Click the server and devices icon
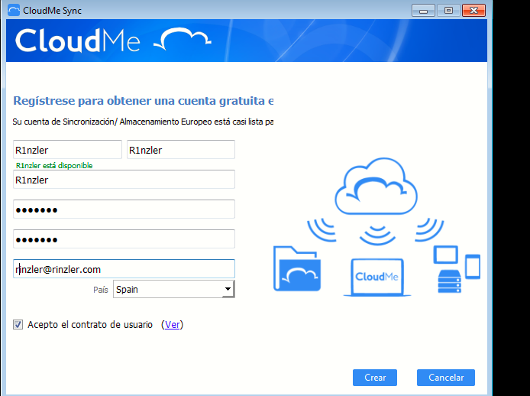 tap(457, 269)
